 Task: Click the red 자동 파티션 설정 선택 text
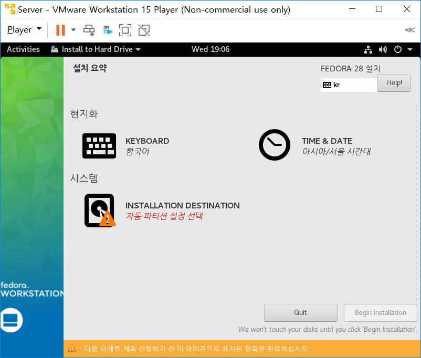click(164, 216)
